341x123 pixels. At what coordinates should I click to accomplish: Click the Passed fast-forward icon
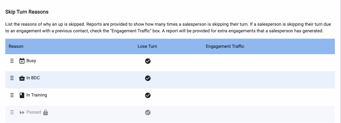pyautogui.click(x=22, y=112)
